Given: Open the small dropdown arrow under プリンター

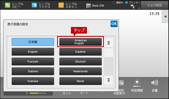Looking at the screenshot, I should tap(139, 8).
